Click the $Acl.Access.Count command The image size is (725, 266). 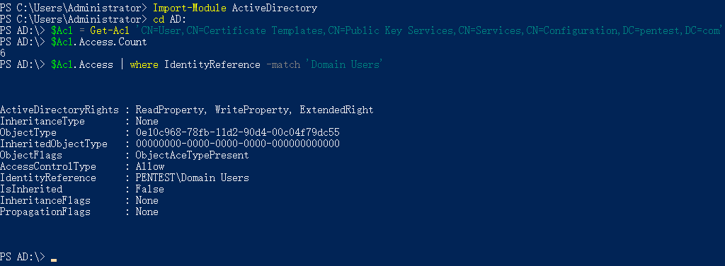point(99,42)
